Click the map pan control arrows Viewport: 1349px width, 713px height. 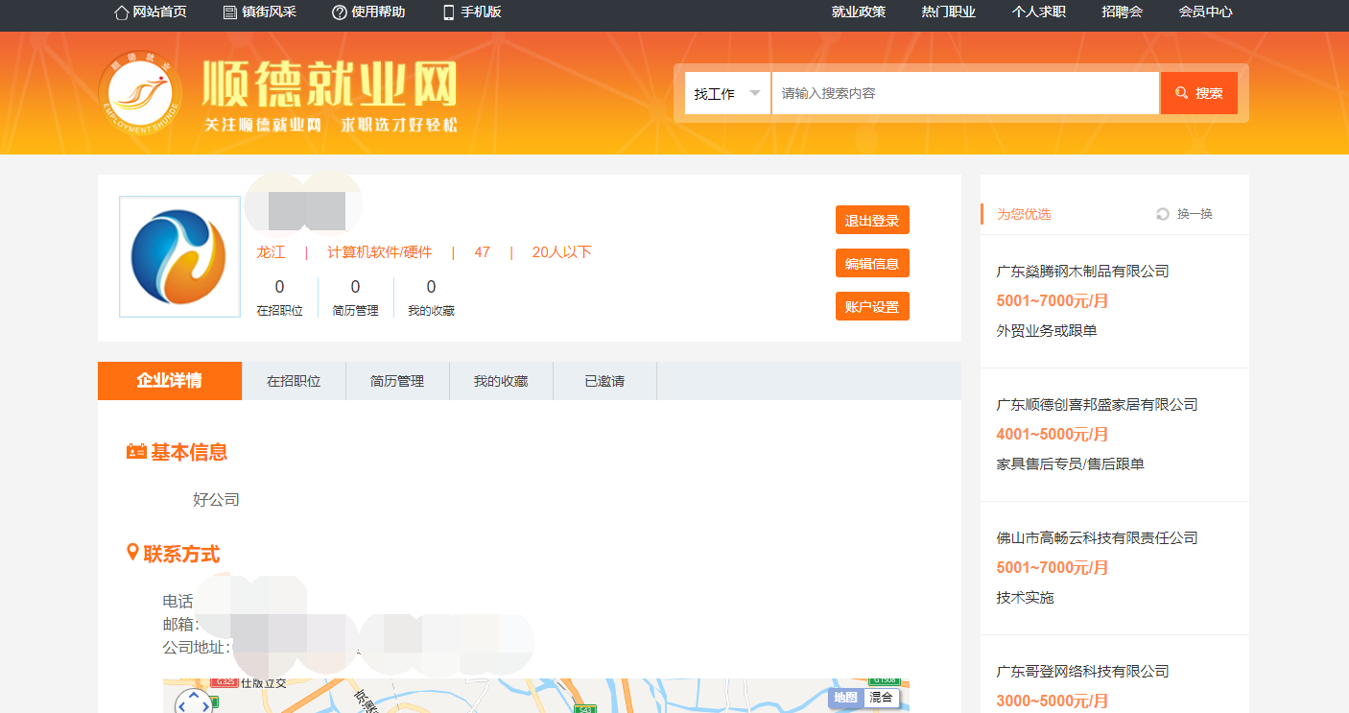click(193, 701)
